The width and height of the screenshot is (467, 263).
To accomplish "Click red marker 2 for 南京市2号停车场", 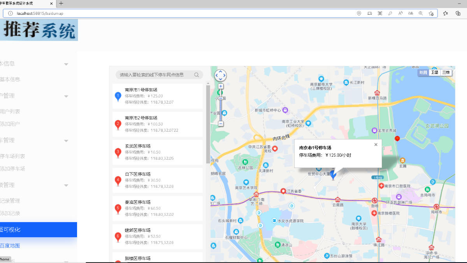I will point(118,125).
